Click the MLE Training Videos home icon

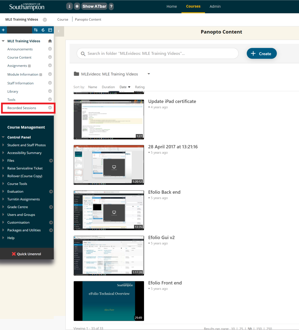(x=50, y=41)
